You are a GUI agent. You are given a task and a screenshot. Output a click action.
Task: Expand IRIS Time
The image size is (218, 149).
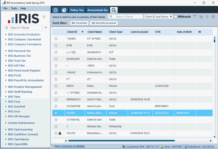6,97
